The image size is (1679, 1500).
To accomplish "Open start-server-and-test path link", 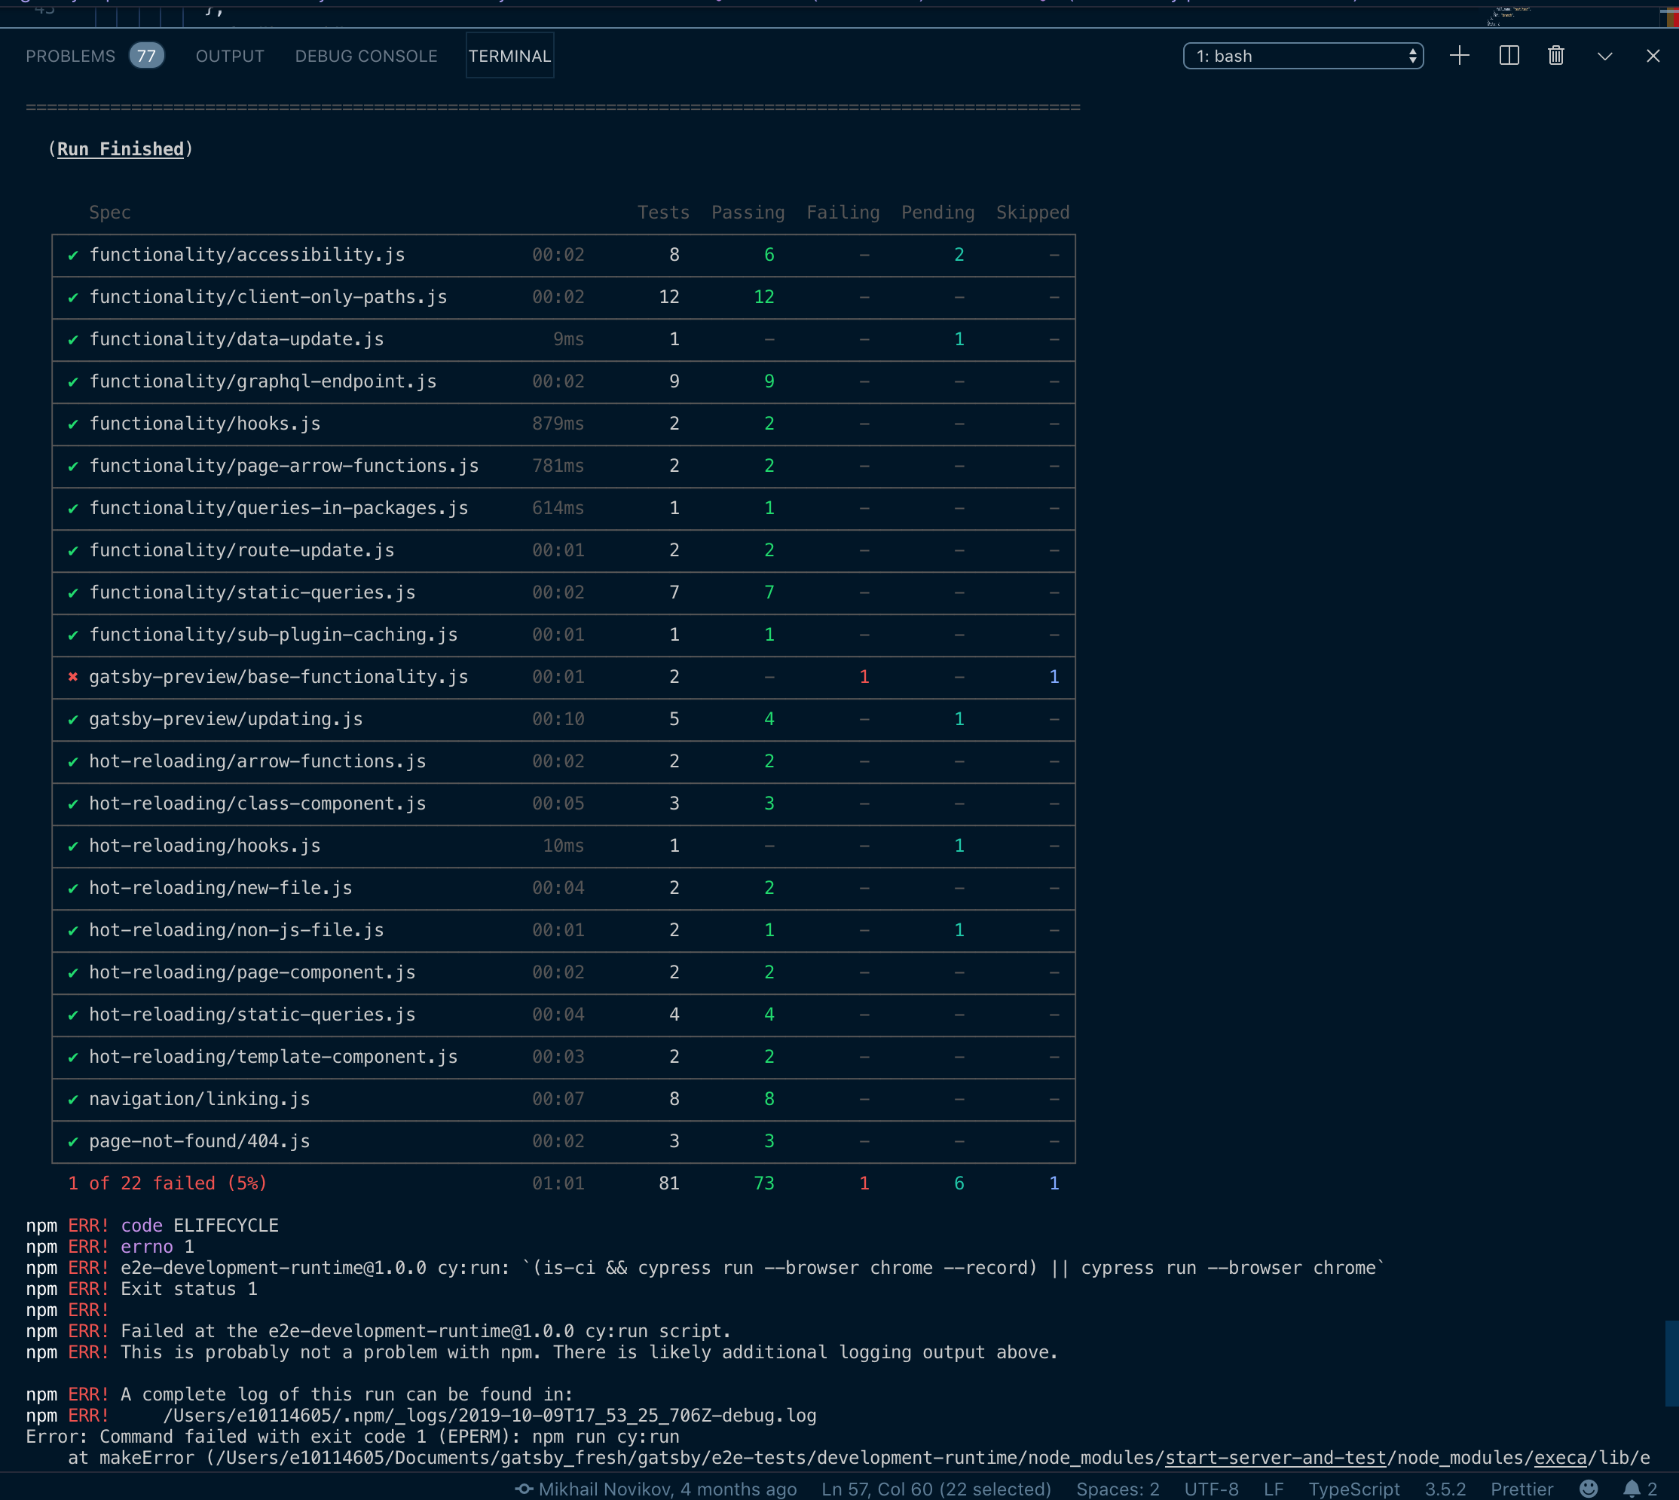I will tap(1275, 1458).
